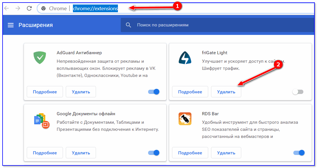Click the Chrome site info icon

tap(43, 9)
